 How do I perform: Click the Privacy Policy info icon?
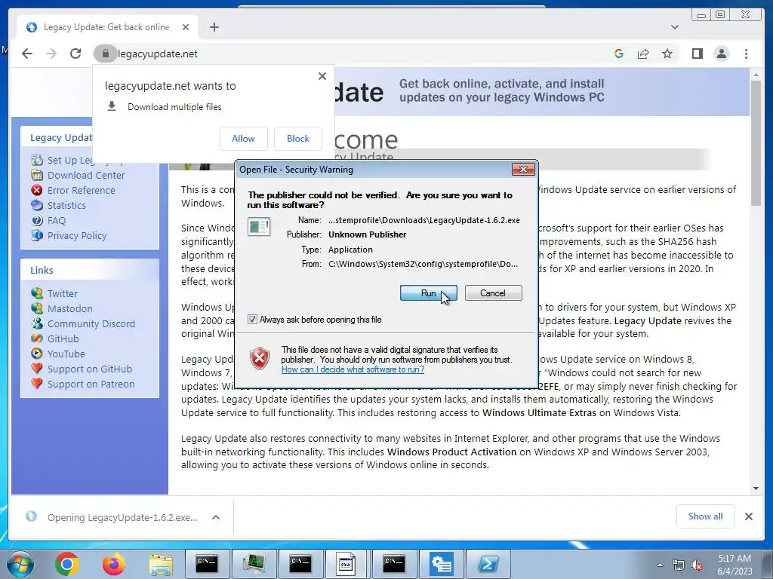tap(36, 235)
